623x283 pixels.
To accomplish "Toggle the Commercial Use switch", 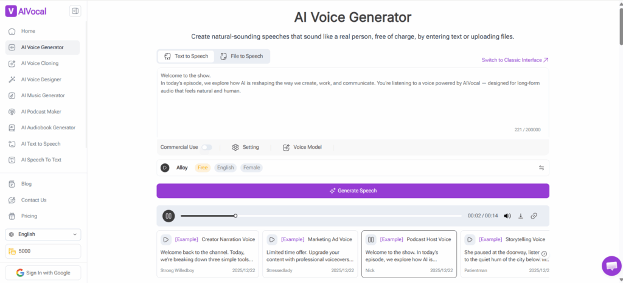I will click(207, 148).
